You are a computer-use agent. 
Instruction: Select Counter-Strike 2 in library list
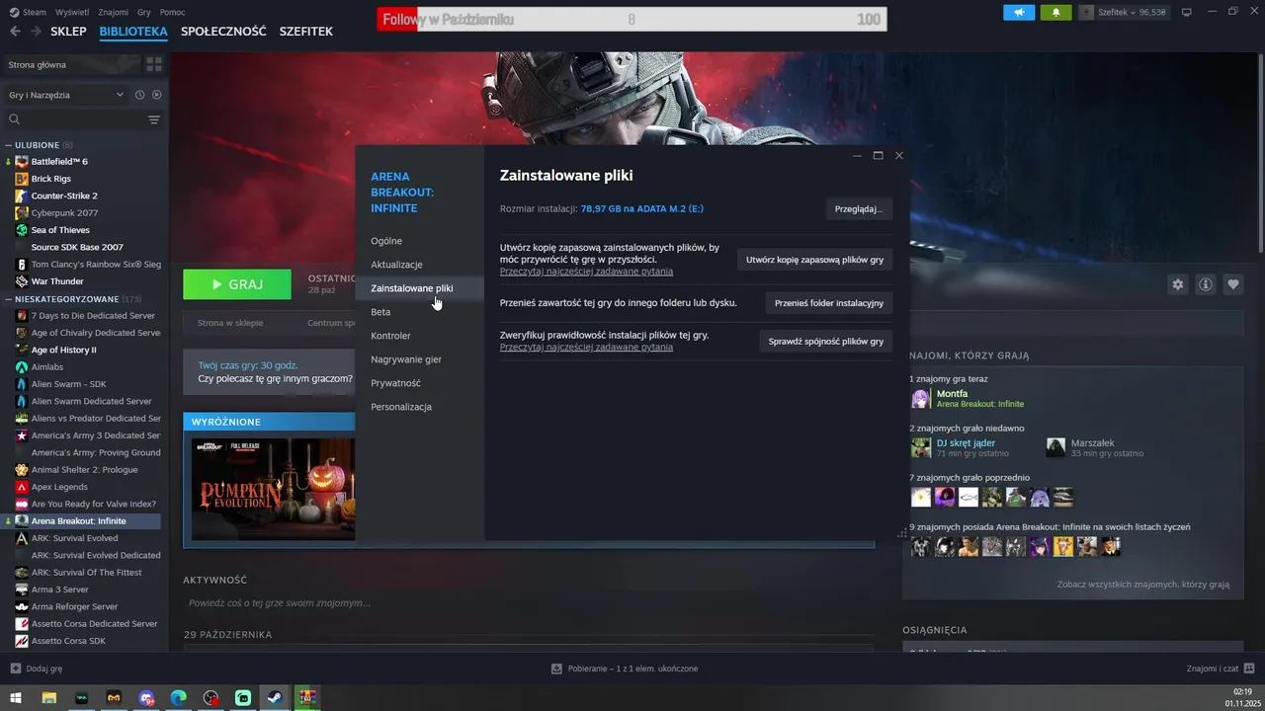tap(64, 196)
